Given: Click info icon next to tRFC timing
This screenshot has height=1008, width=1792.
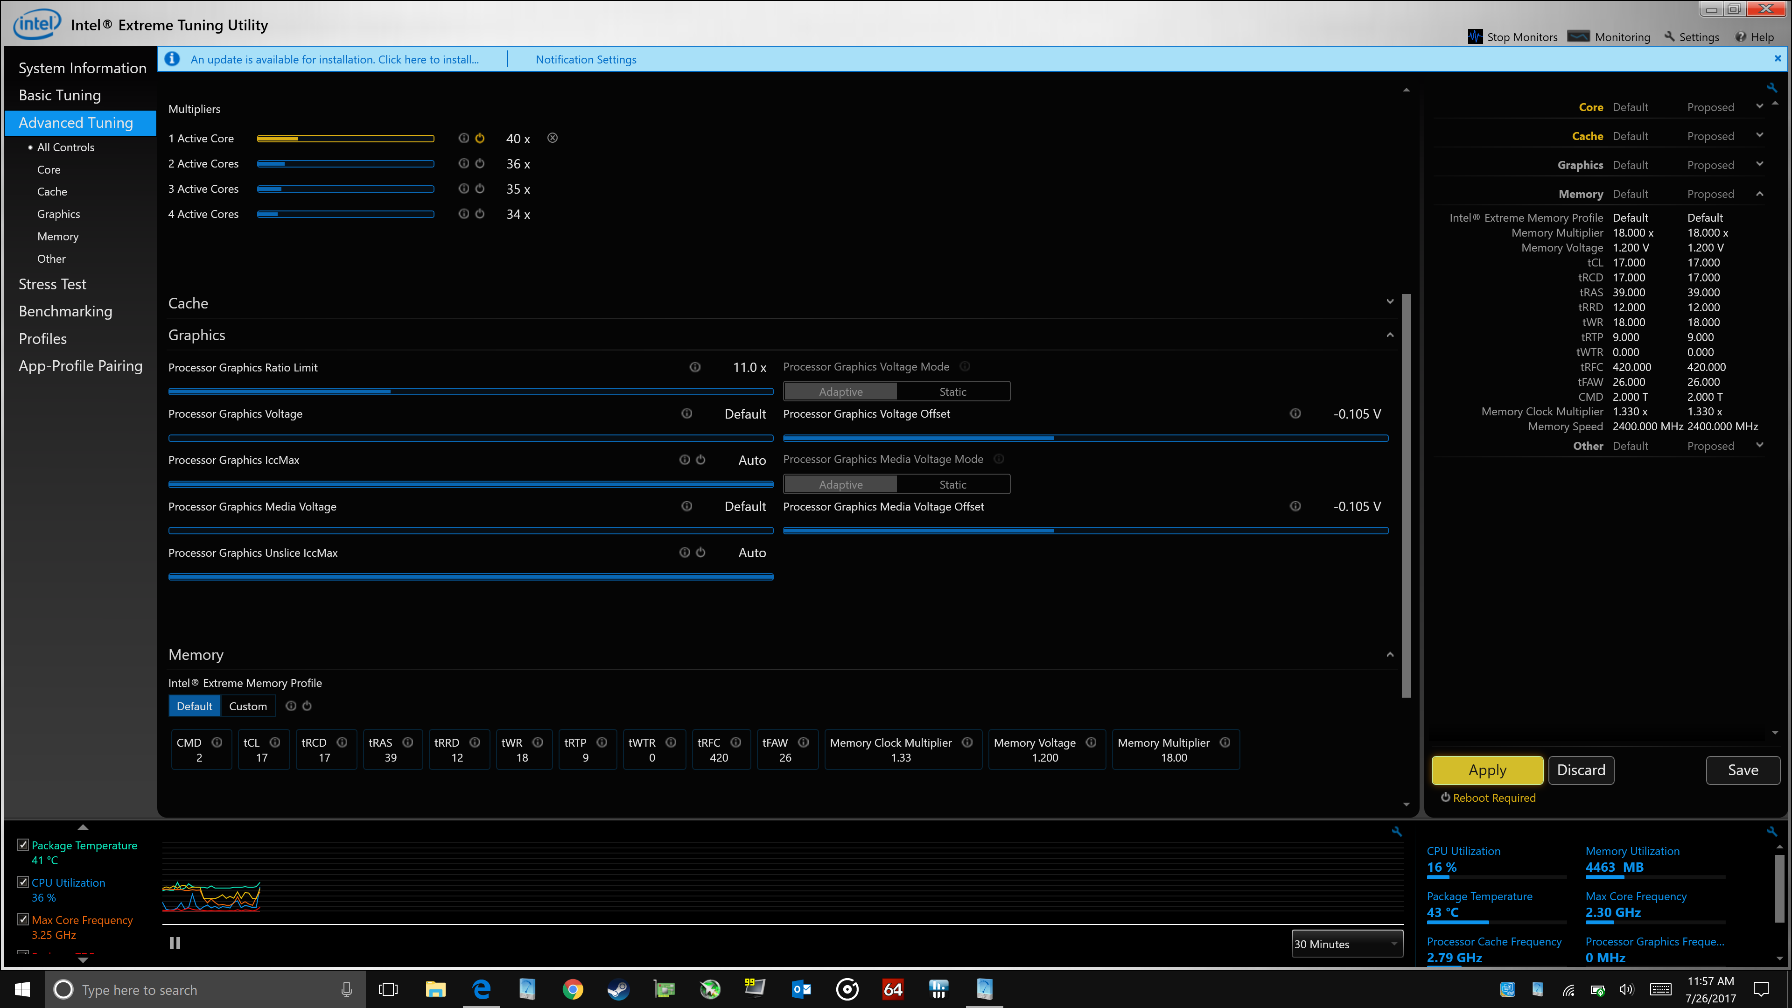Looking at the screenshot, I should click(x=735, y=742).
